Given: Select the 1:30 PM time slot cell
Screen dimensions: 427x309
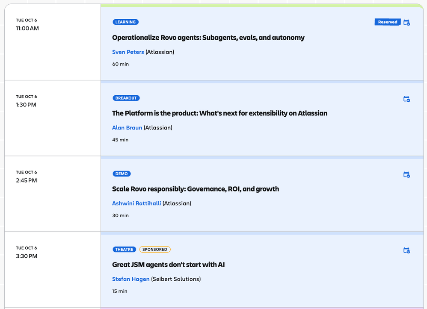Looking at the screenshot, I should click(x=53, y=118).
